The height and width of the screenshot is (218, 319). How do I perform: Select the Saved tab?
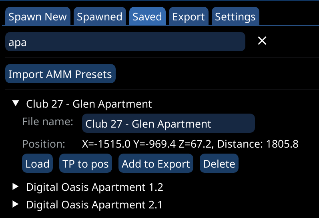click(147, 17)
